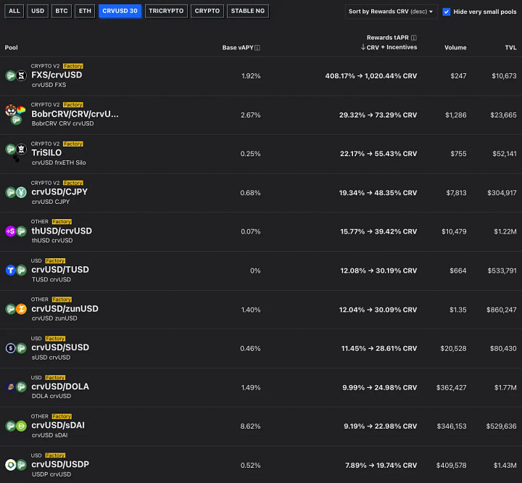Screen dimensions: 522x483
Task: Open the crvUSD/CJPY pool
Action: click(x=59, y=192)
